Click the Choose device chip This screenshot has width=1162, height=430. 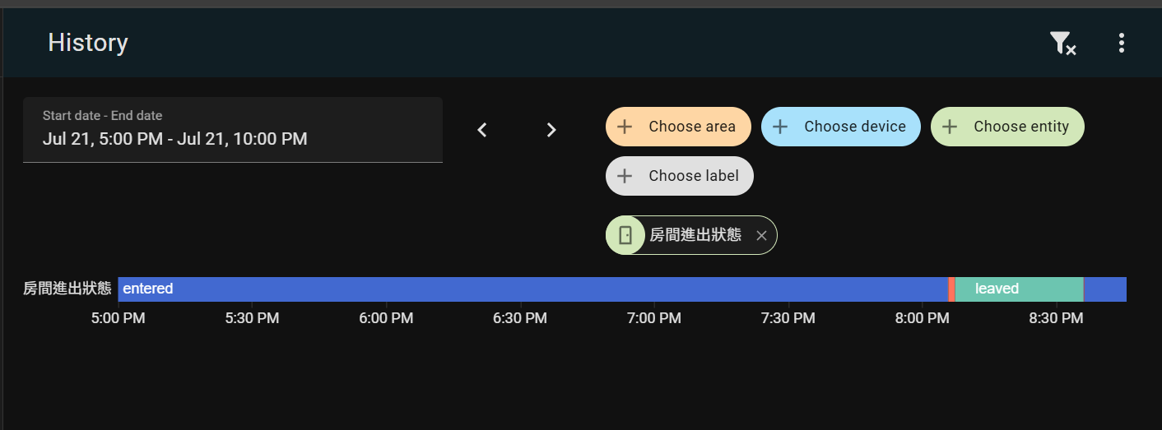(841, 127)
